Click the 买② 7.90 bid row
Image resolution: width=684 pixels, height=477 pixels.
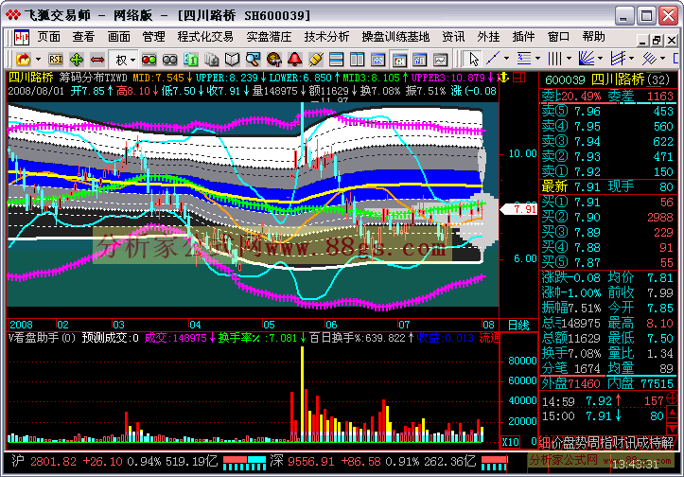607,217
